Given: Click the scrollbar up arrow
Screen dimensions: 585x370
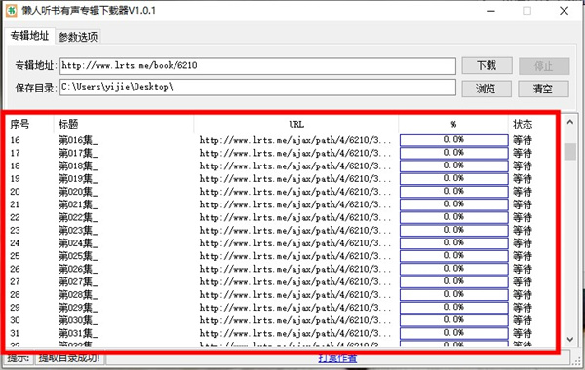Looking at the screenshot, I should tap(569, 123).
